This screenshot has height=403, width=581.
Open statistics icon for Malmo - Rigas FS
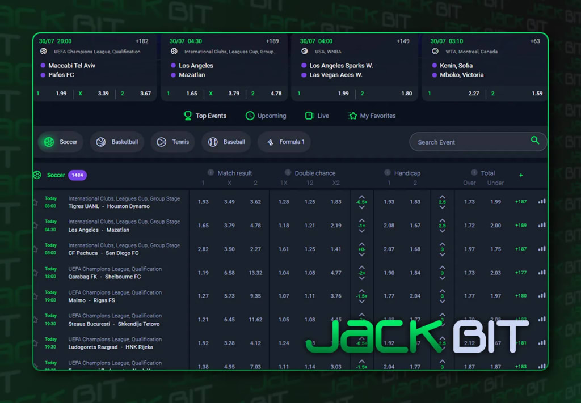[x=542, y=296]
